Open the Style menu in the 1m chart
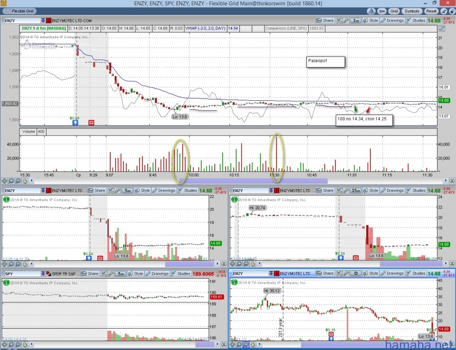Image resolution: width=456 pixels, height=350 pixels. (x=371, y=20)
